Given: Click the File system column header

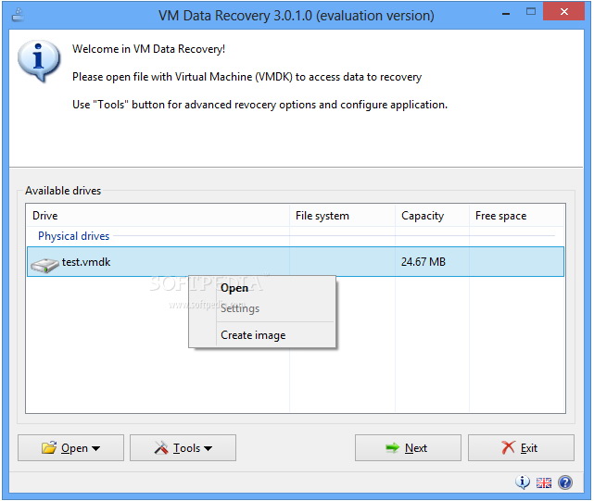Looking at the screenshot, I should pos(342,216).
